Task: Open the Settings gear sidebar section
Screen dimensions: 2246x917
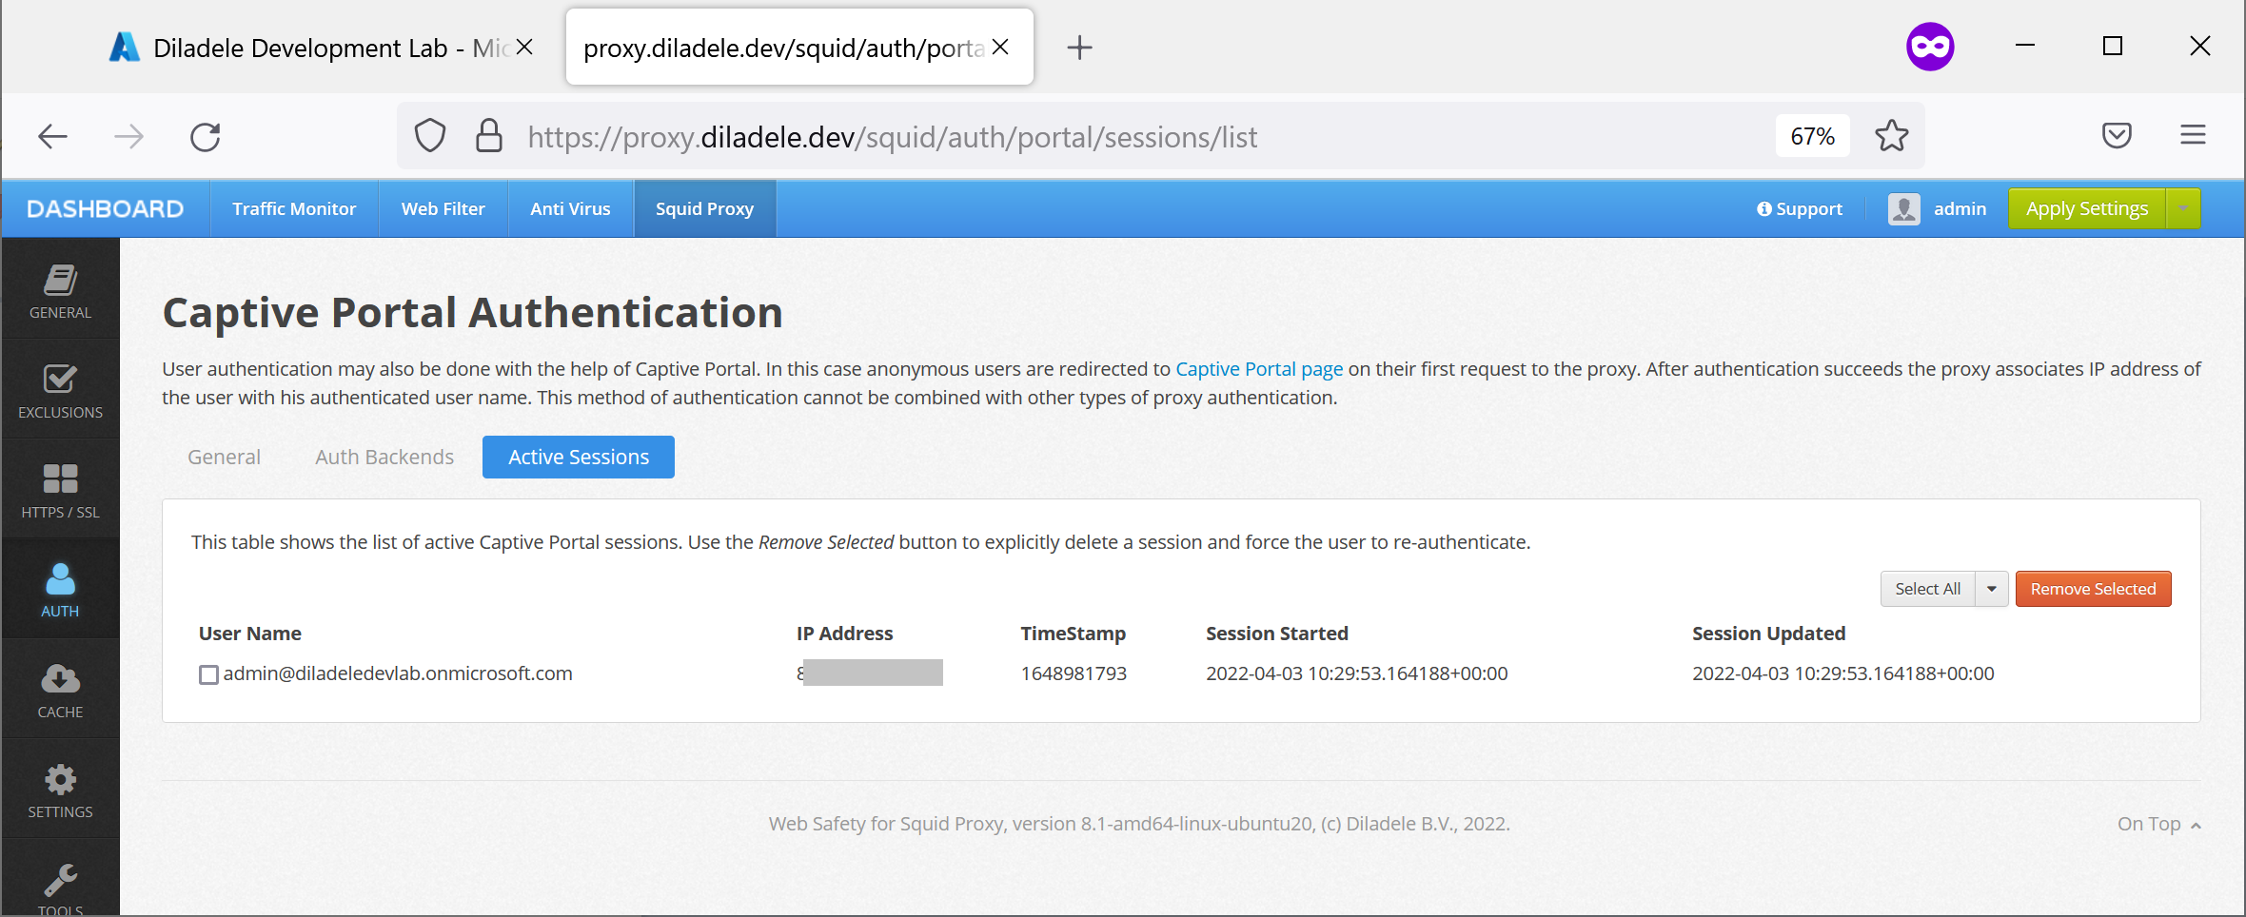Action: coord(60,789)
